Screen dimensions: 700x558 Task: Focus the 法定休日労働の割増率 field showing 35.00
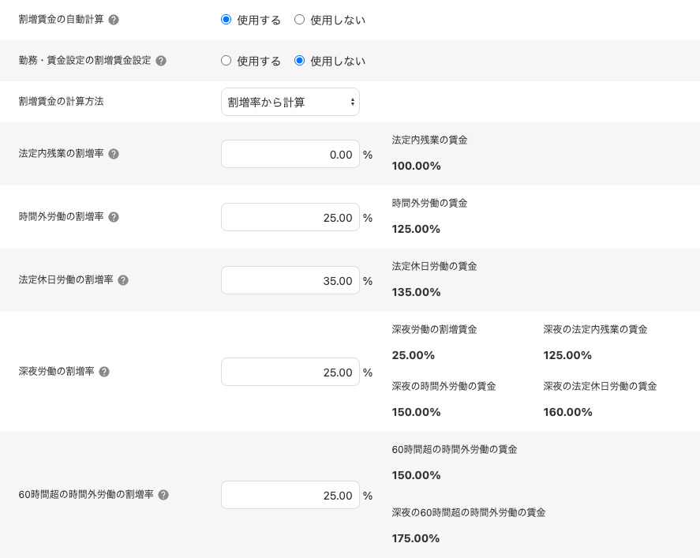coord(290,280)
